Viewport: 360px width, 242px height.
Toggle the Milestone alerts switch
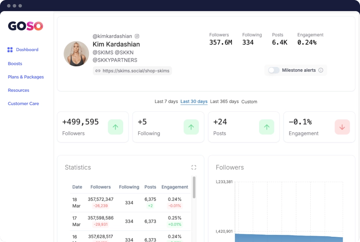pyautogui.click(x=274, y=70)
